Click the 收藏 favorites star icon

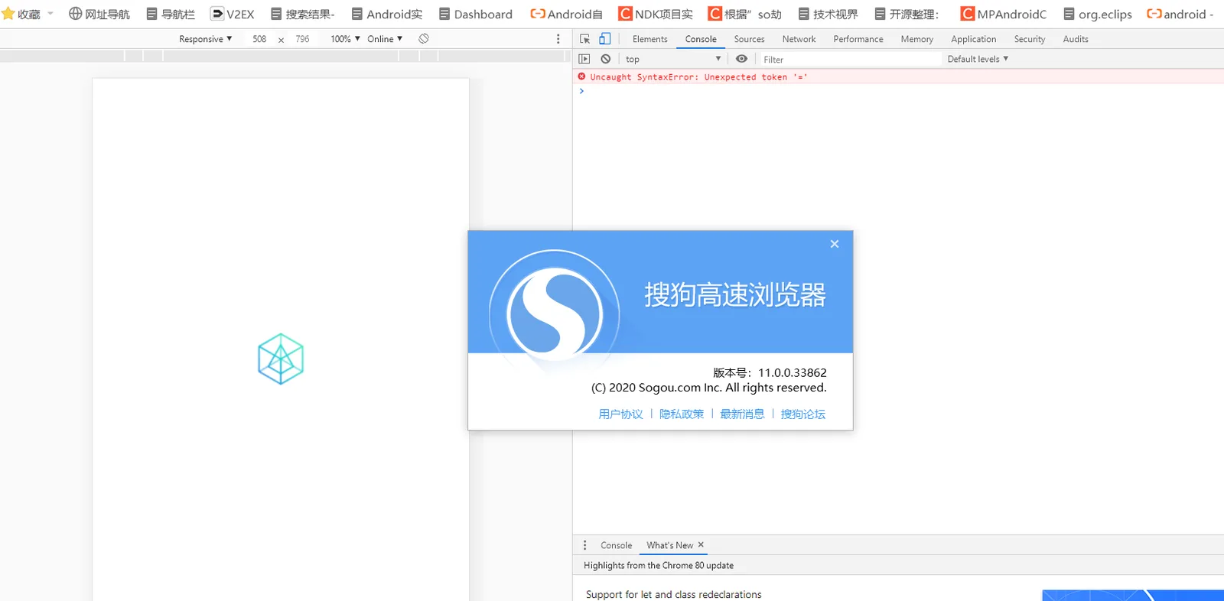[8, 14]
